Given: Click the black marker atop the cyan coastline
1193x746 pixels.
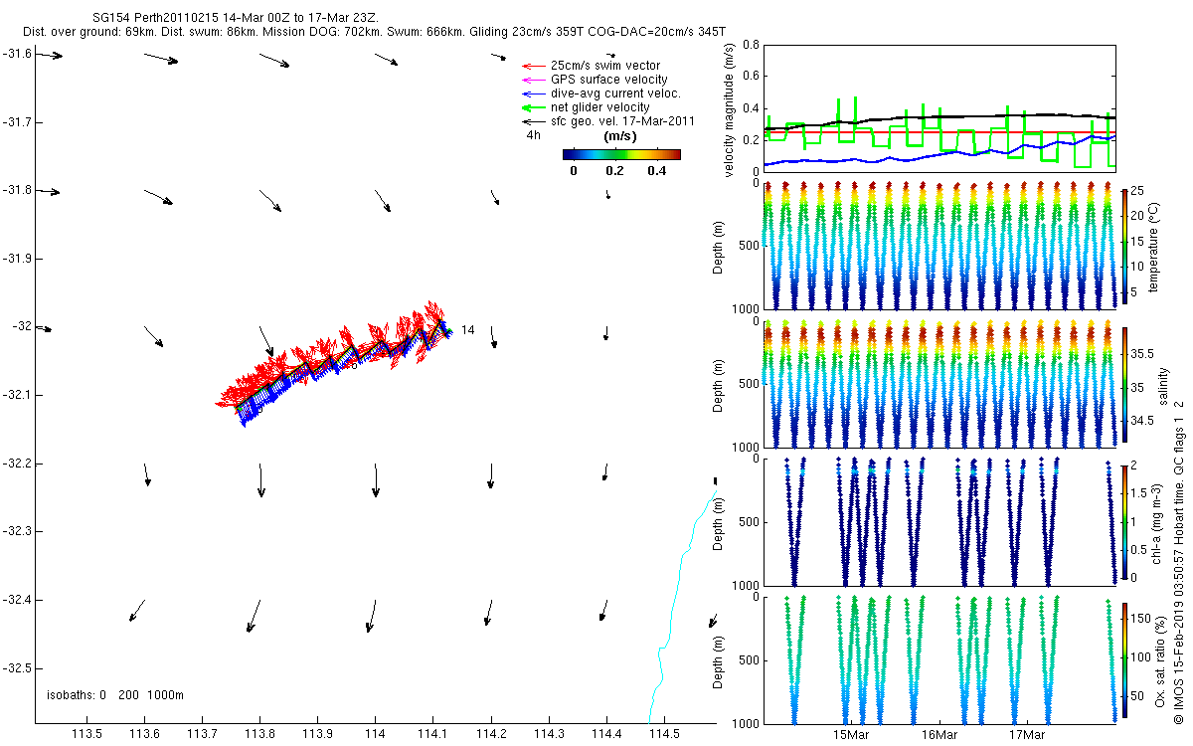Looking at the screenshot, I should click(715, 481).
